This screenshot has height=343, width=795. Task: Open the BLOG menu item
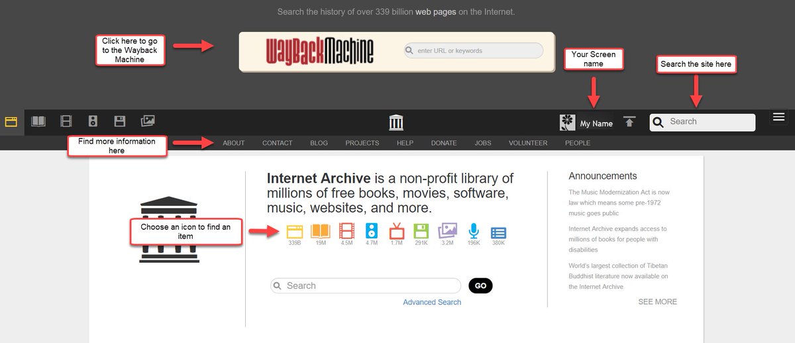click(319, 143)
